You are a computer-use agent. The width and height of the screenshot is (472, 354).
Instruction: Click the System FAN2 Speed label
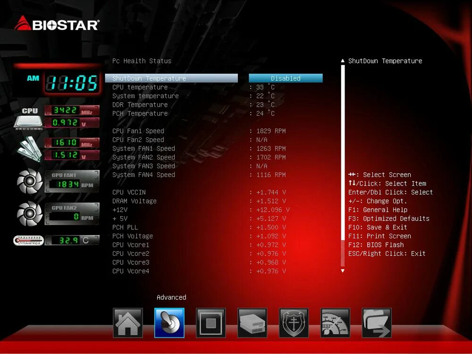click(143, 157)
